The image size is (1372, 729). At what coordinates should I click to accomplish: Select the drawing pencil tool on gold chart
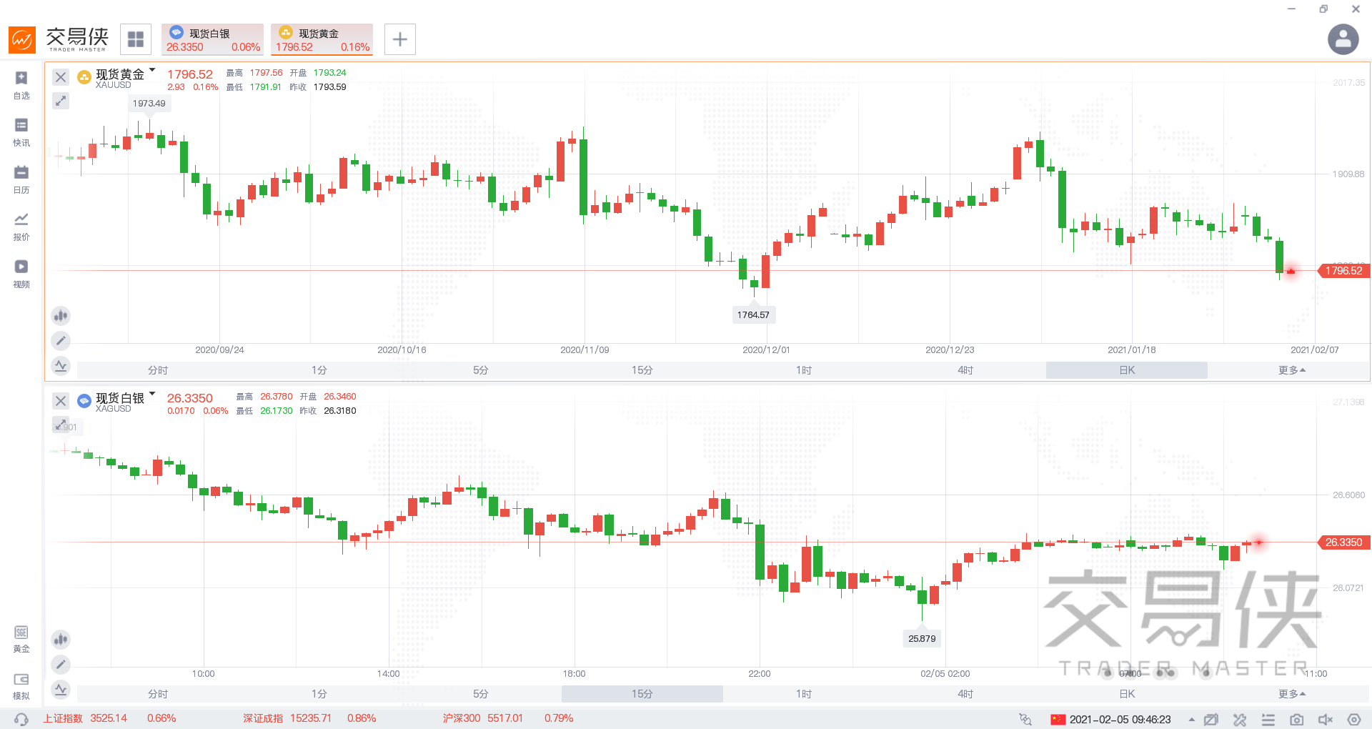[x=61, y=340]
